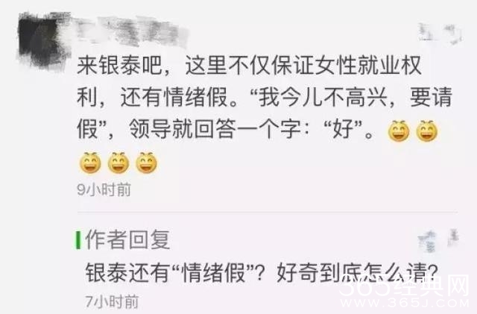
Task: Click the leftmost emoji above "9小时前"
Action: pos(90,163)
